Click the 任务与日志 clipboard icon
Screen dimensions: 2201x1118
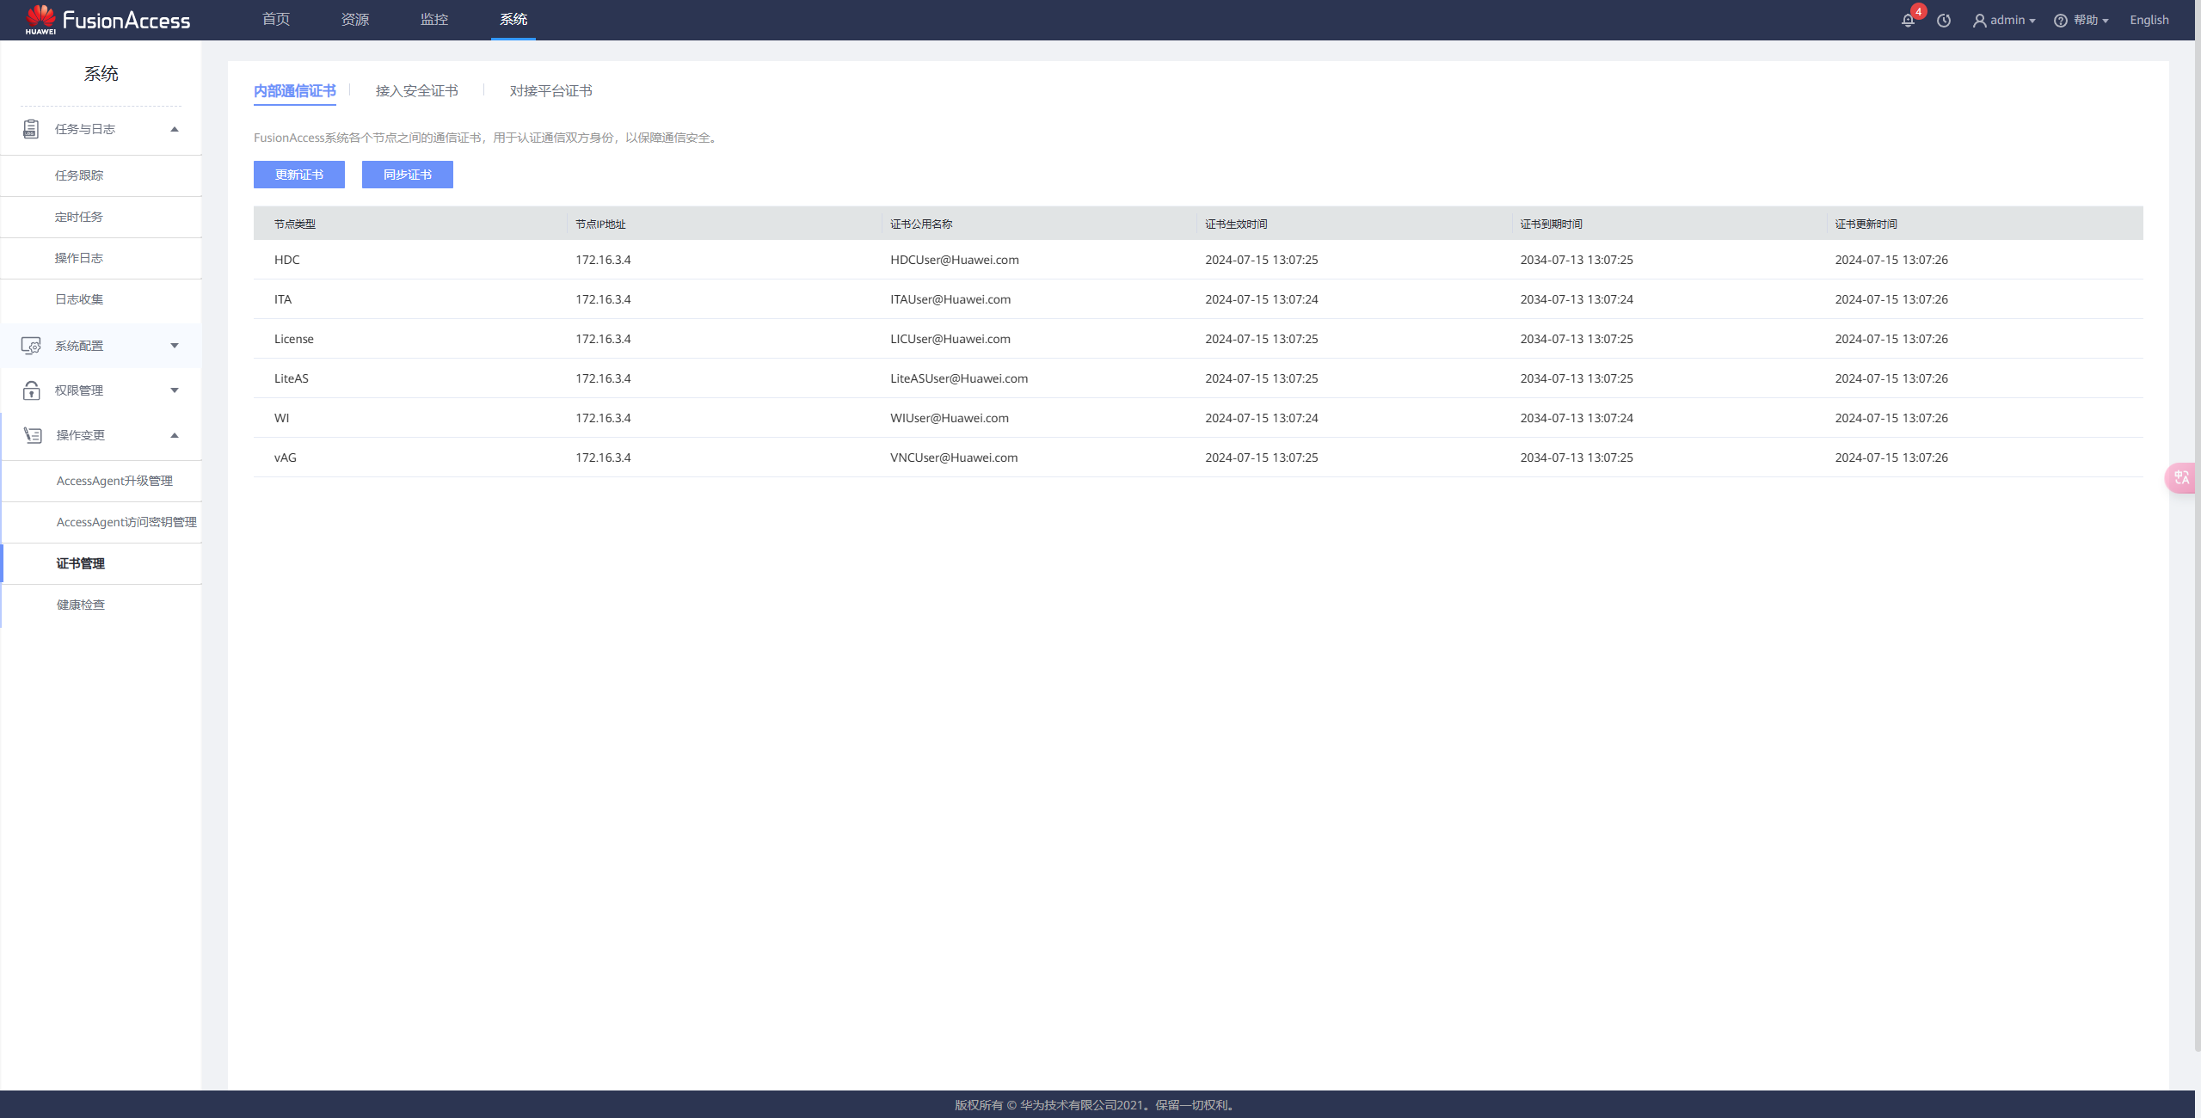coord(31,129)
